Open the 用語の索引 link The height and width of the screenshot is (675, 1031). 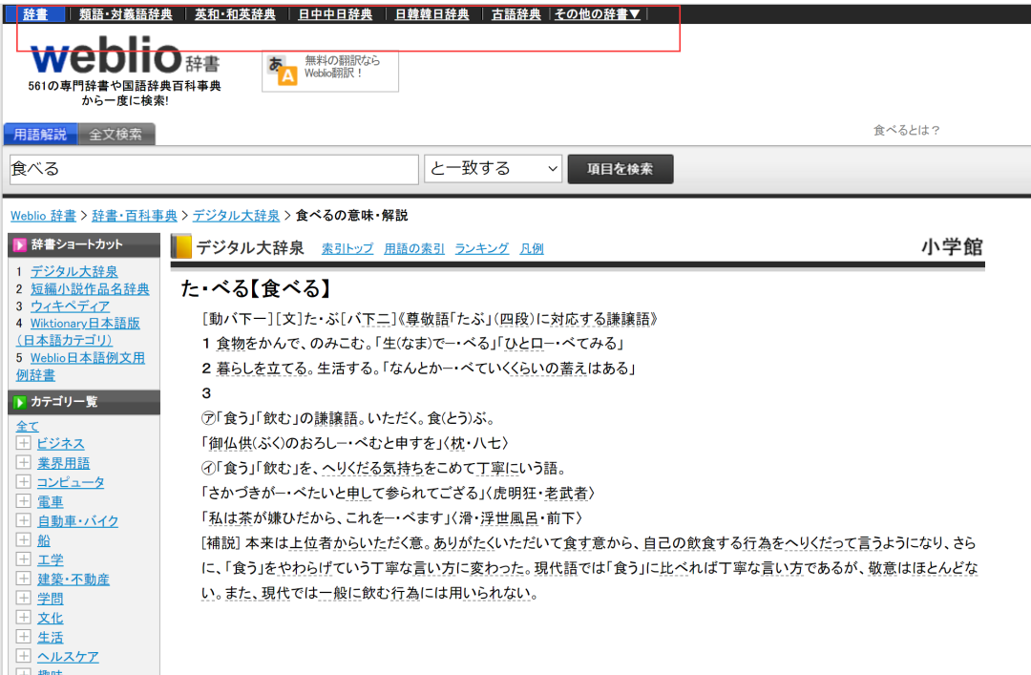coord(414,248)
